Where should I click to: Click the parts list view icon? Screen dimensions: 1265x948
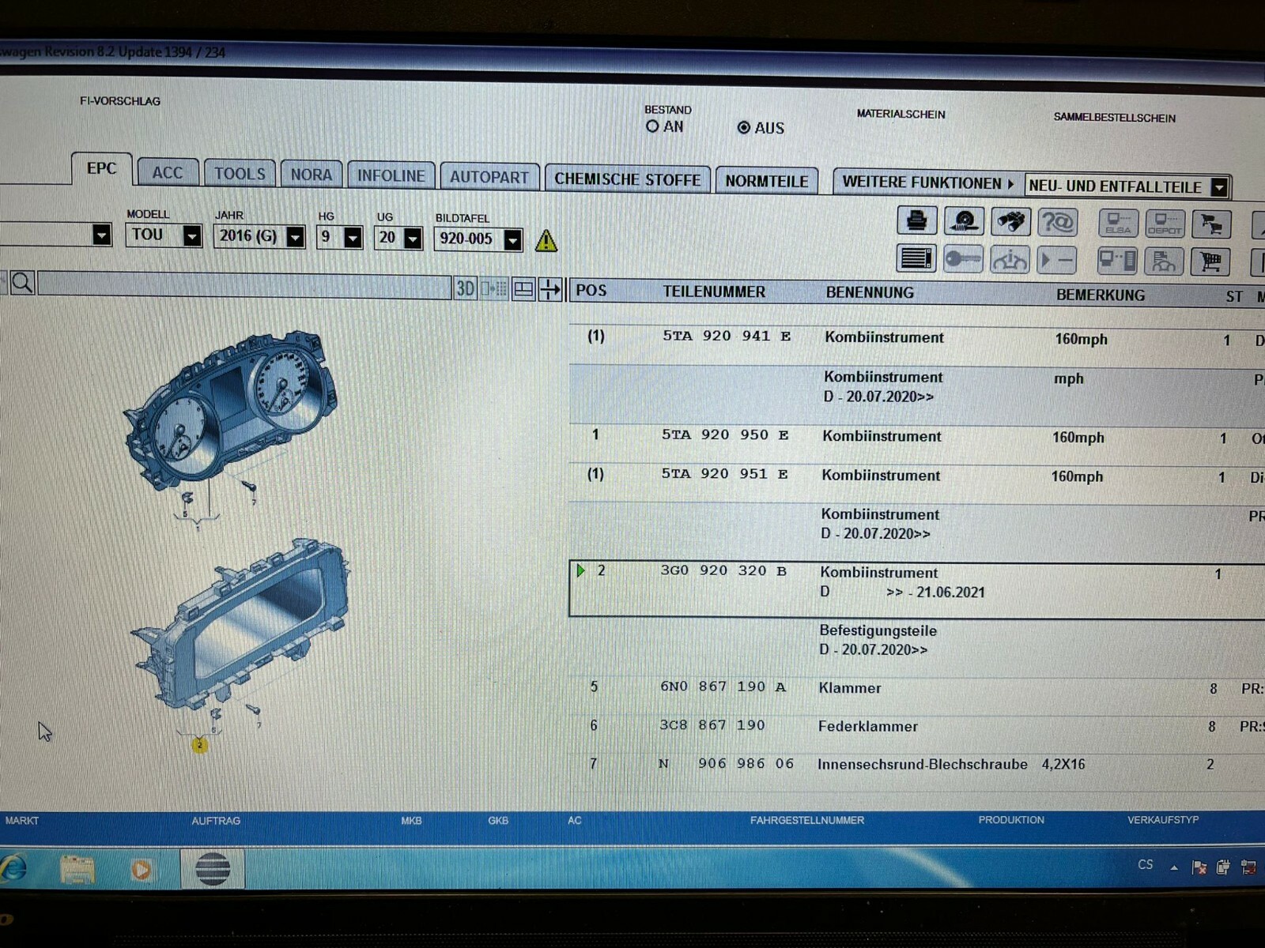(916, 258)
